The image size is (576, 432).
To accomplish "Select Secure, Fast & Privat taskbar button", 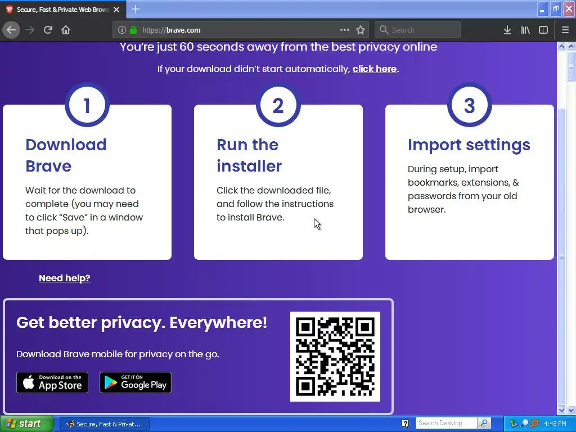I will (x=104, y=424).
